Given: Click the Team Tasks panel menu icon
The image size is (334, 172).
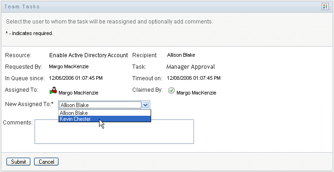Looking at the screenshot, I should pos(325,6).
